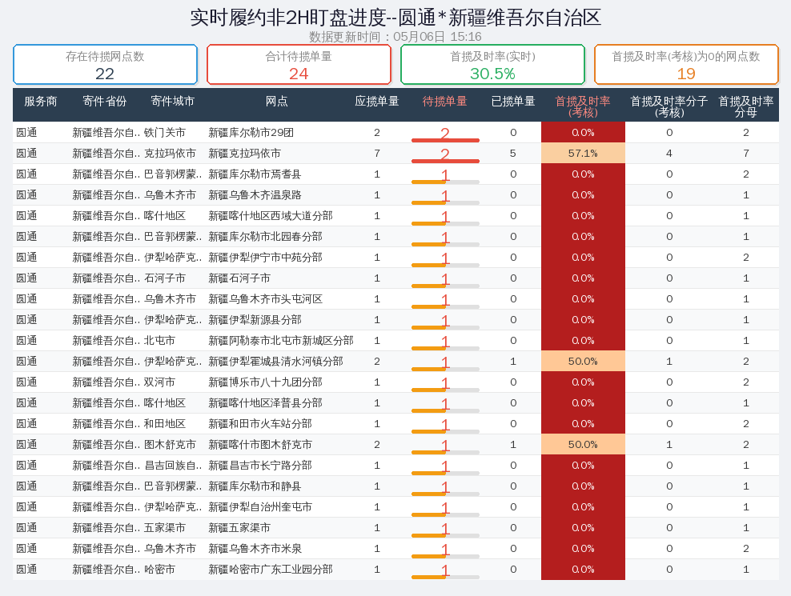Click the 存在待揽网点数 summary card
The height and width of the screenshot is (596, 791).
105,65
